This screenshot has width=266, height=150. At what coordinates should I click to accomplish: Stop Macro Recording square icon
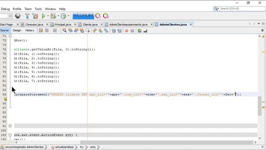(x=132, y=30)
